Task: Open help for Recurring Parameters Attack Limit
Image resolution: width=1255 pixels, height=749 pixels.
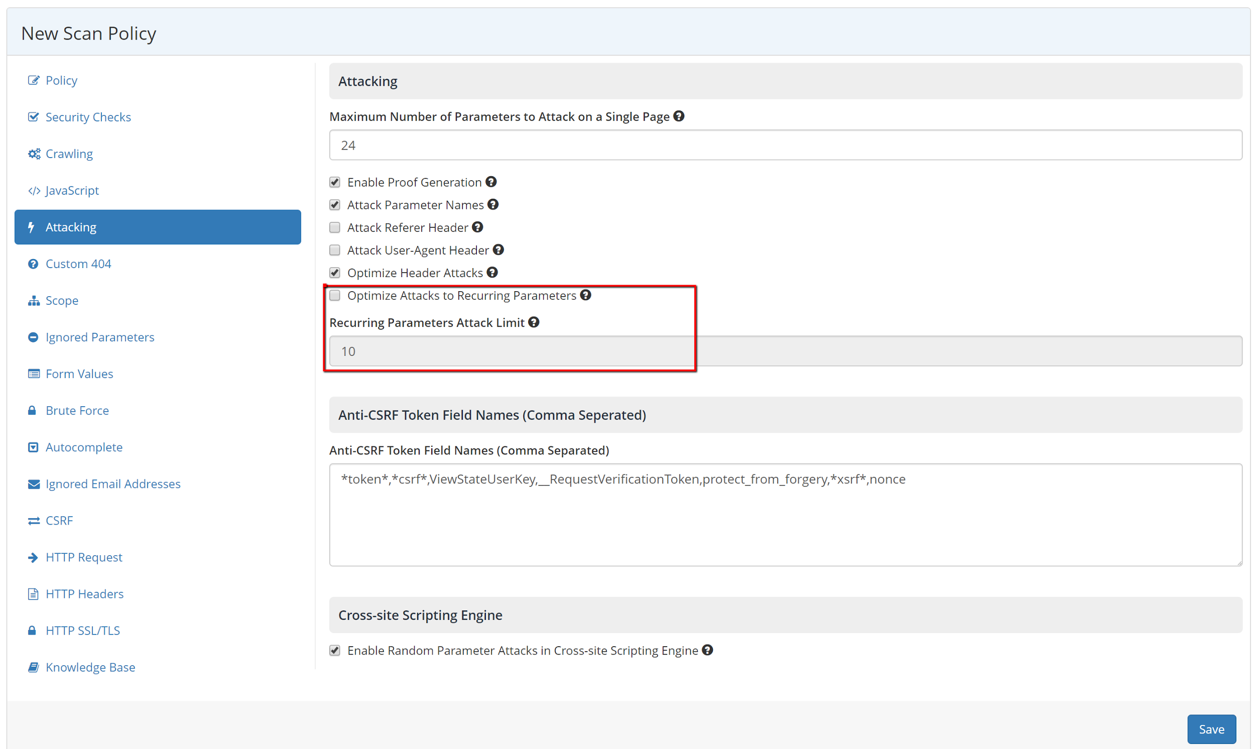Action: click(534, 322)
